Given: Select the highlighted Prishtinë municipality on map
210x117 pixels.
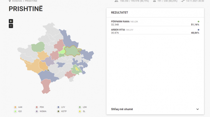Looking at the screenshot, I should [72, 51].
